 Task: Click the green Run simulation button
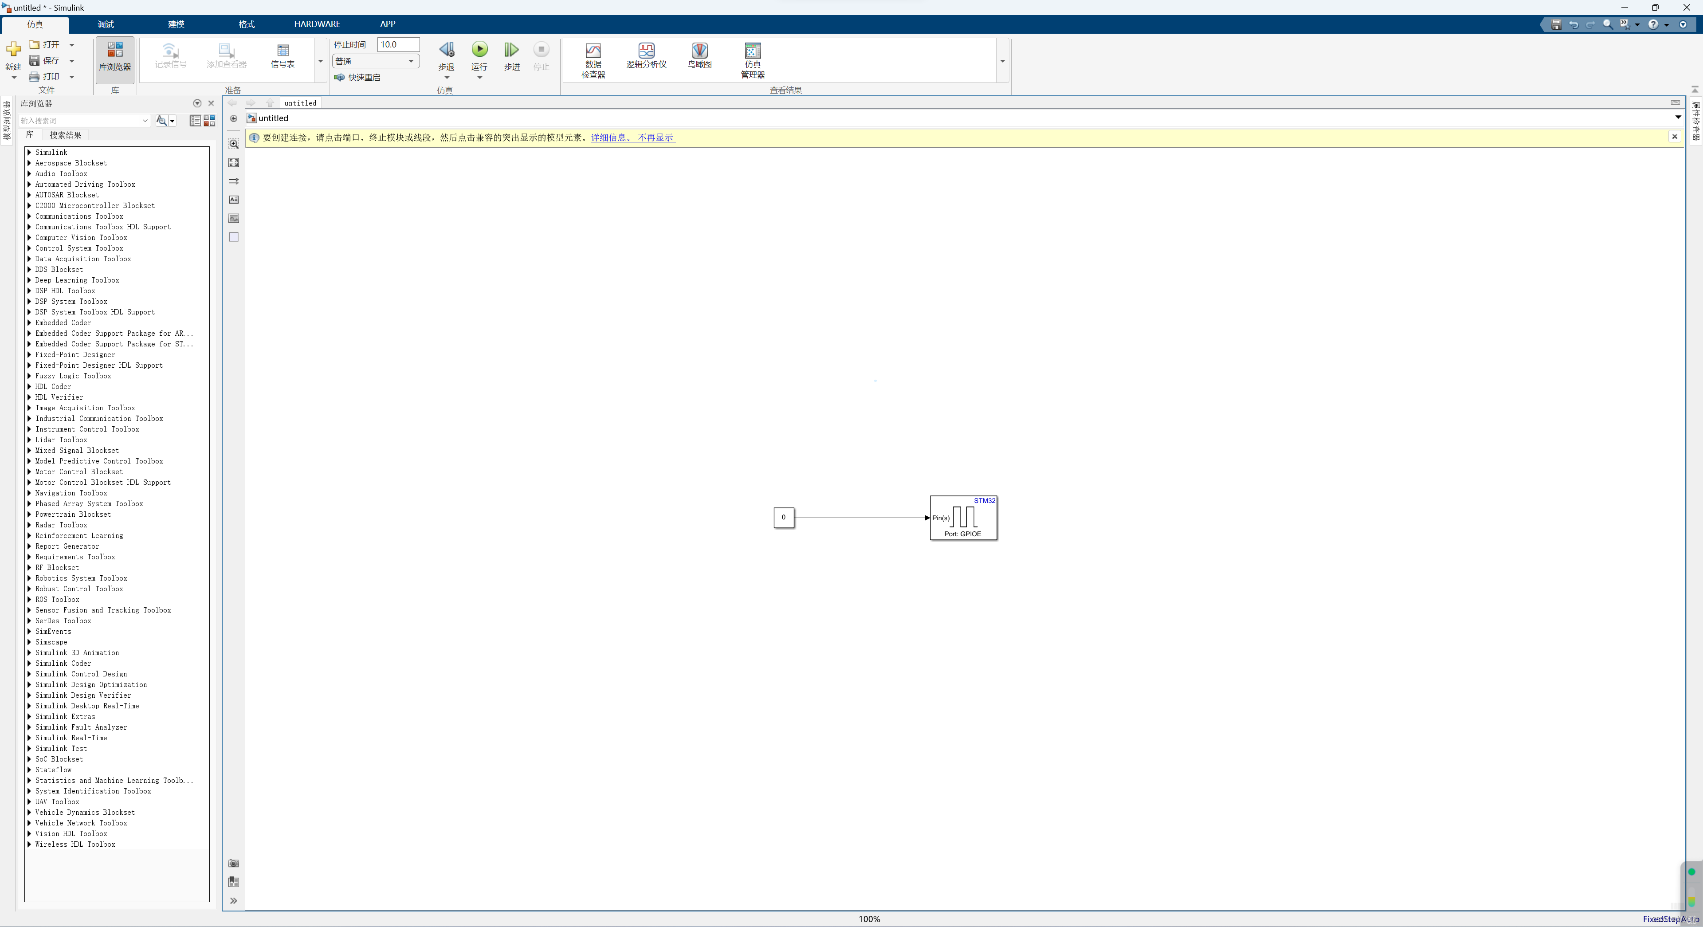[479, 50]
